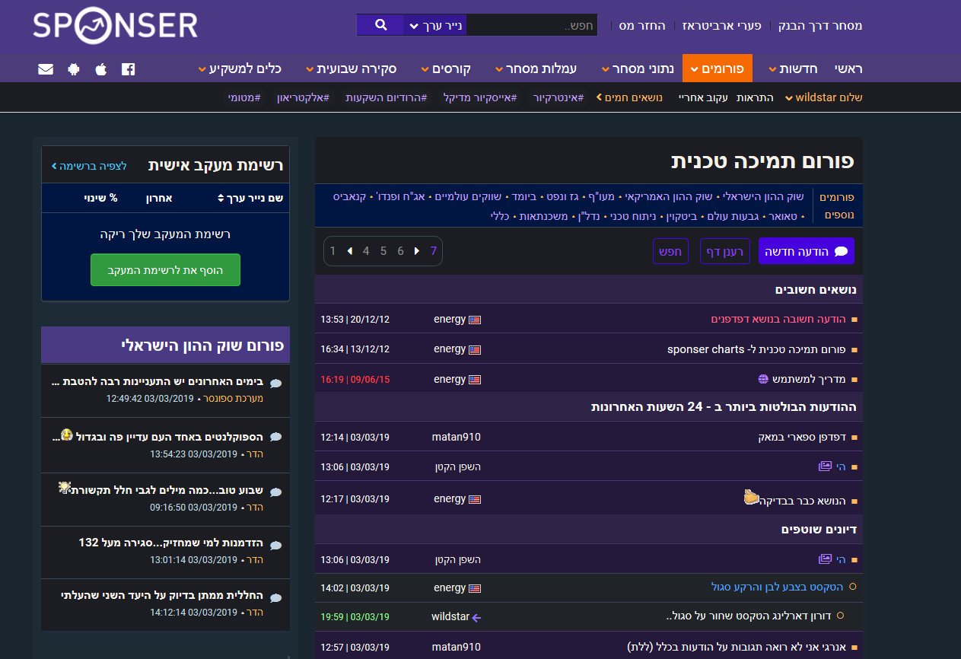The width and height of the screenshot is (961, 659).
Task: Click the sun emoji in שבוע טוב post
Action: [x=65, y=487]
